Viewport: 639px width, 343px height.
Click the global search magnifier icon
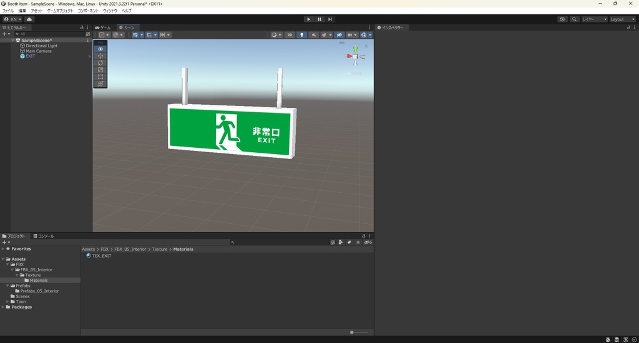574,19
